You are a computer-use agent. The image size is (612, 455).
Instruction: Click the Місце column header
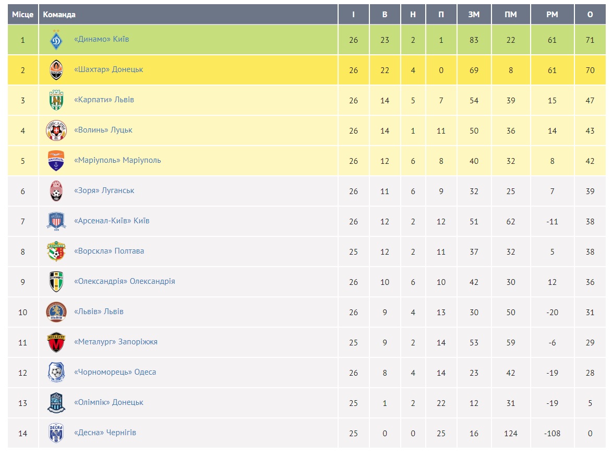[x=23, y=15]
